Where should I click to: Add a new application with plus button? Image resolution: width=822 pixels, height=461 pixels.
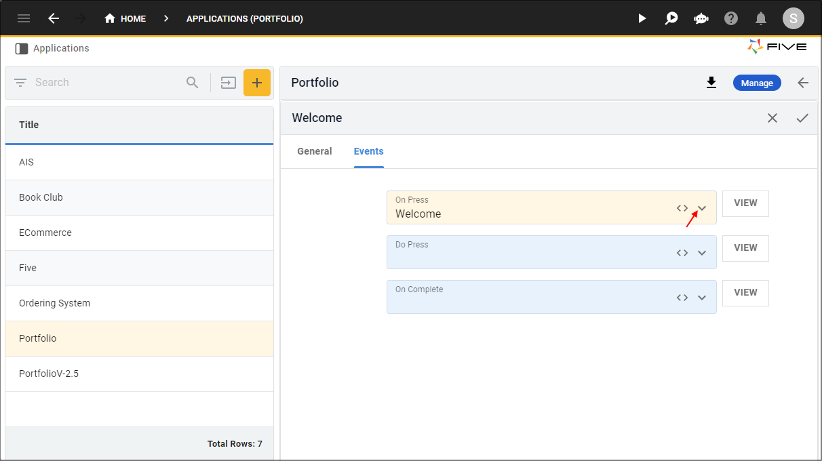(x=257, y=83)
